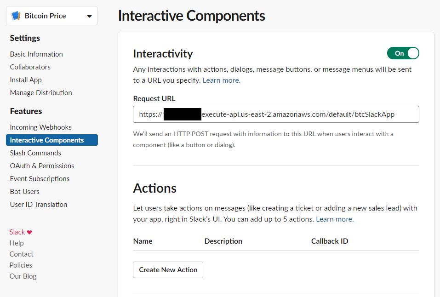Viewport: 440px width, 297px height.
Task: Open the Bitcoin Price app dropdown
Action: (89, 16)
